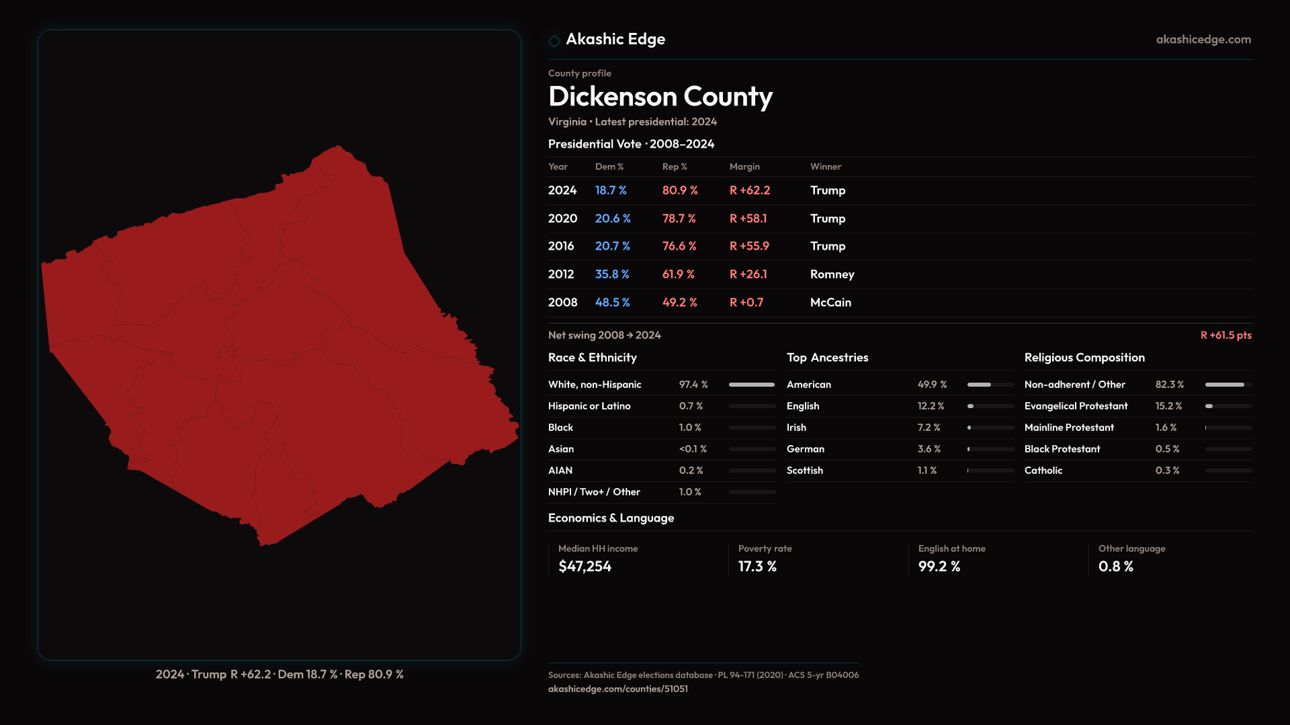Click the 2012 Romney winner entry
This screenshot has height=725, width=1290.
pyautogui.click(x=831, y=275)
